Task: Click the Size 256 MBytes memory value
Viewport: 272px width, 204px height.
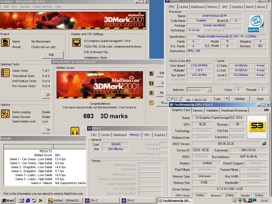Action: (x=115, y=149)
